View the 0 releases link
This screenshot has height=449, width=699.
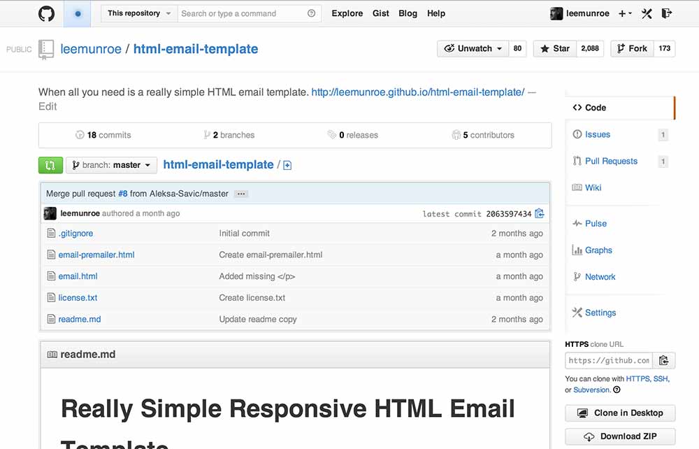[352, 135]
